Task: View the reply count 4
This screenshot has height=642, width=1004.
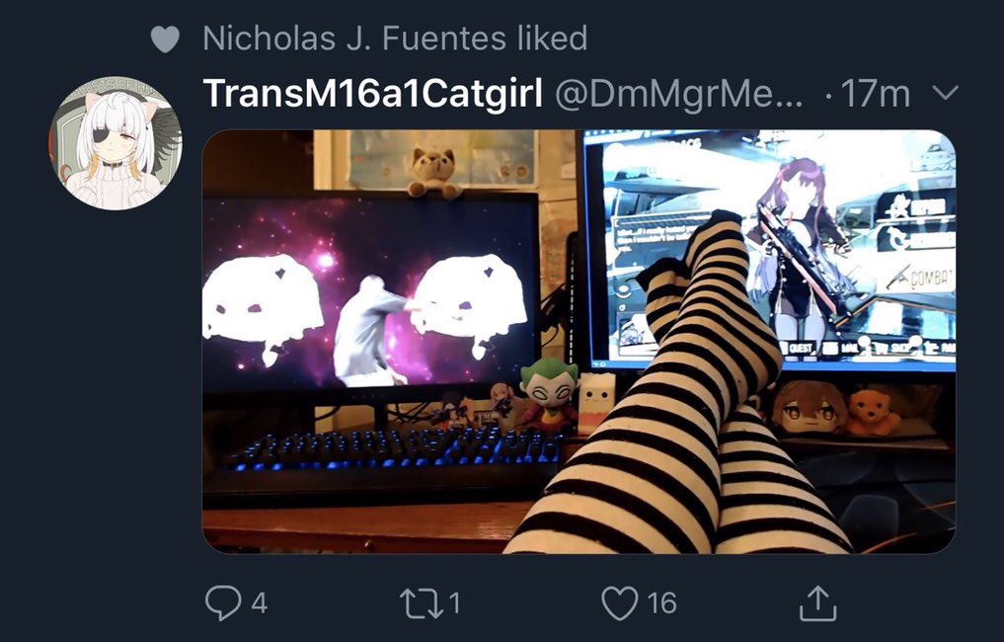Action: pos(259,603)
